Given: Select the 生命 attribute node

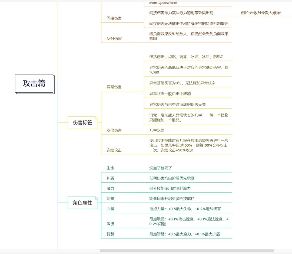Looking at the screenshot, I should tap(111, 168).
